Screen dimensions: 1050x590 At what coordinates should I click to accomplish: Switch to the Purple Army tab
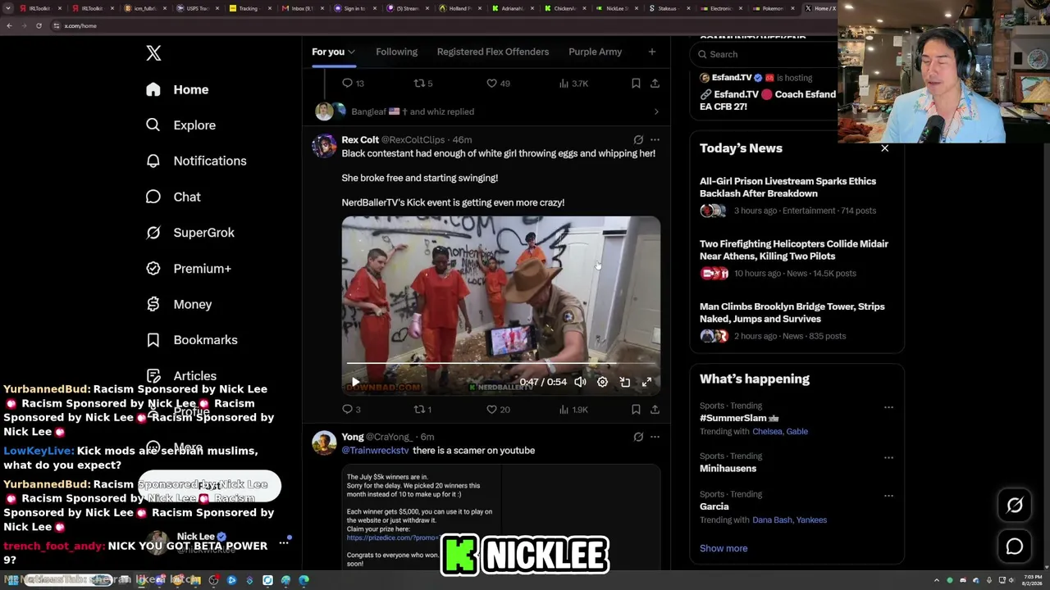(x=595, y=52)
